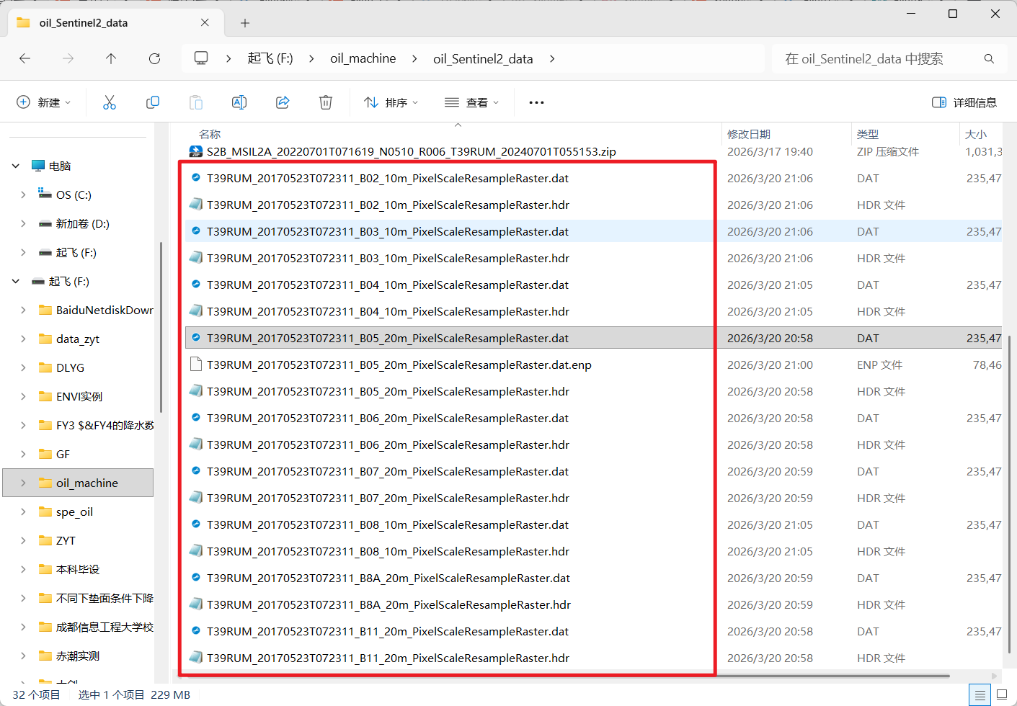This screenshot has width=1017, height=706.
Task: Expand OS (C:) drive node
Action: pyautogui.click(x=23, y=195)
